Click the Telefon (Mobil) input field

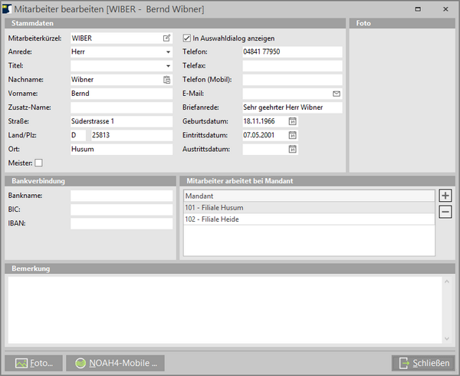(x=291, y=79)
